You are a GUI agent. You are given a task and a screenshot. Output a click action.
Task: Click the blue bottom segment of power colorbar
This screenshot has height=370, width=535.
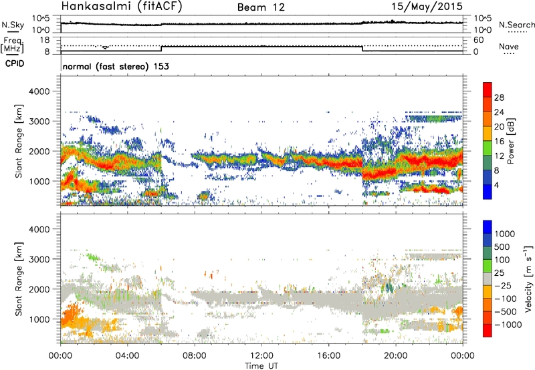488,192
